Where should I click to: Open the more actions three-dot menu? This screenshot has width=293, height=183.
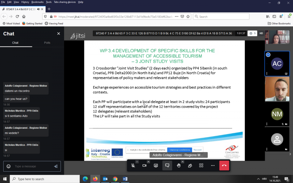(213, 165)
